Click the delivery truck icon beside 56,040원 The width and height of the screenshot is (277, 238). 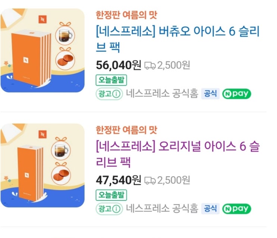150,66
